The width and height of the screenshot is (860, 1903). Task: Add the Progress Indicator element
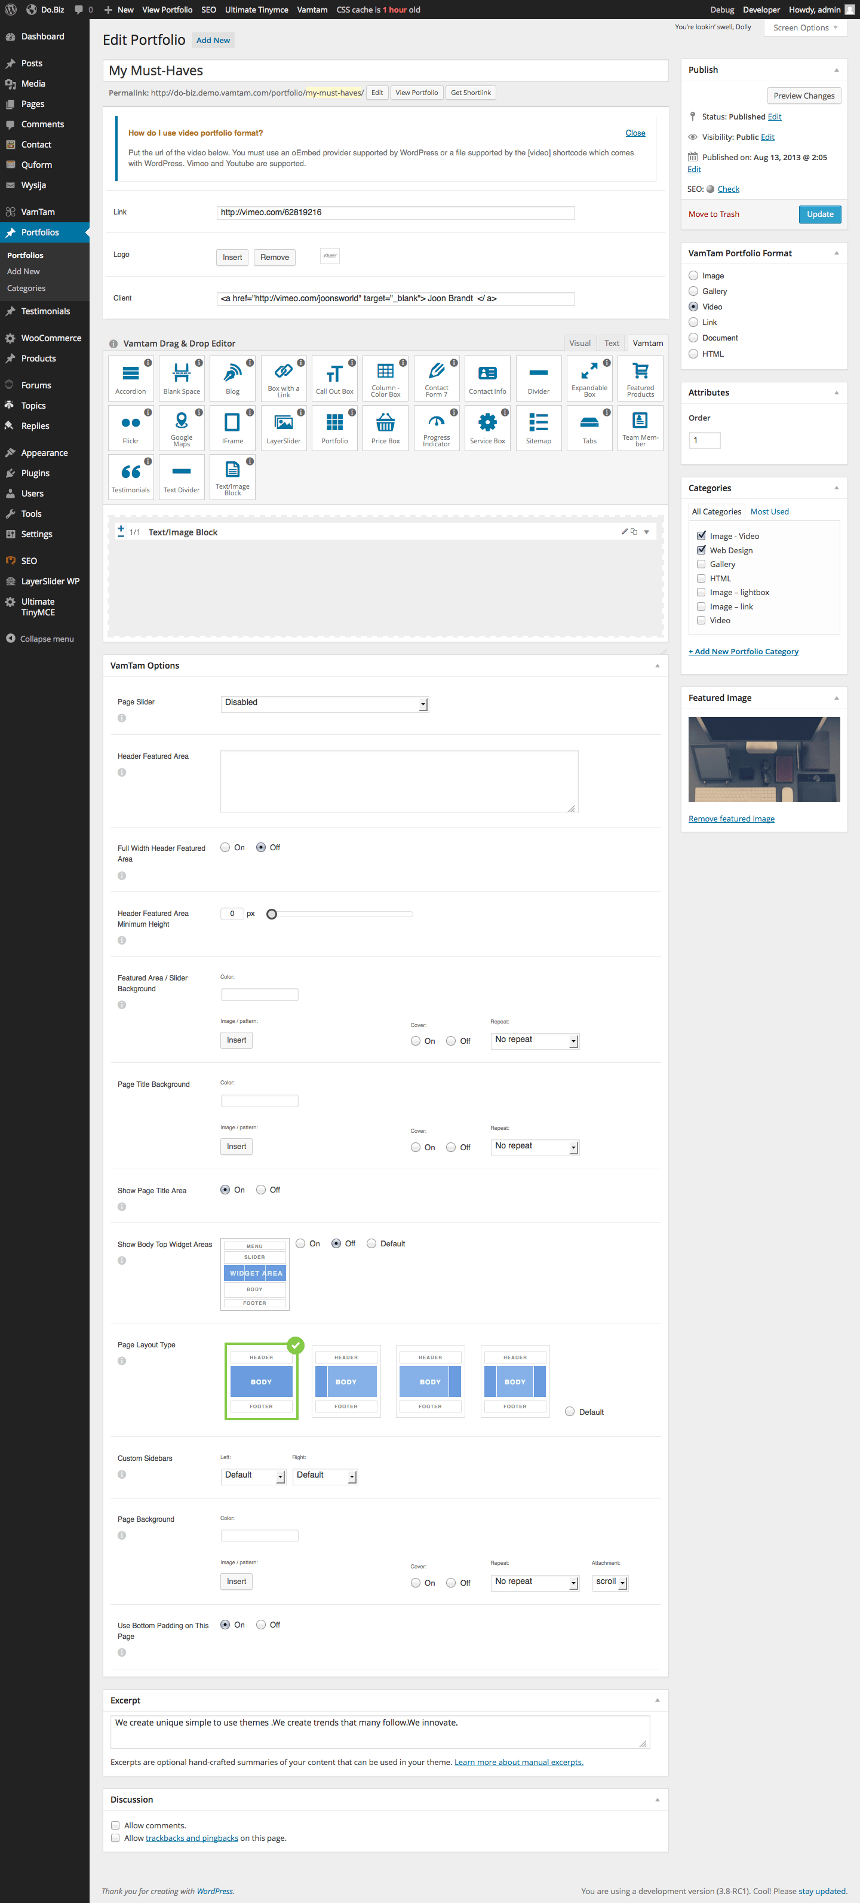point(437,427)
